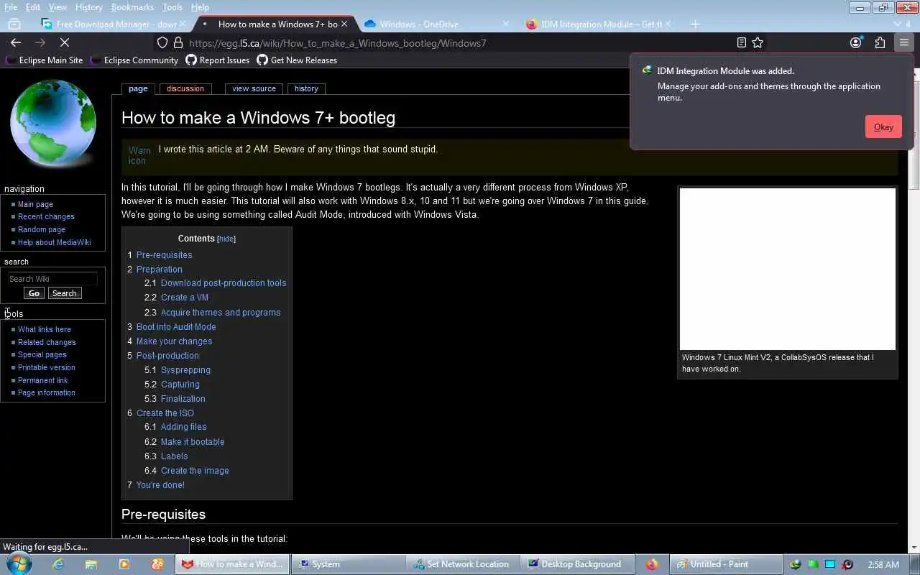Open Windows Explorer folder taskbar icon

(x=91, y=564)
